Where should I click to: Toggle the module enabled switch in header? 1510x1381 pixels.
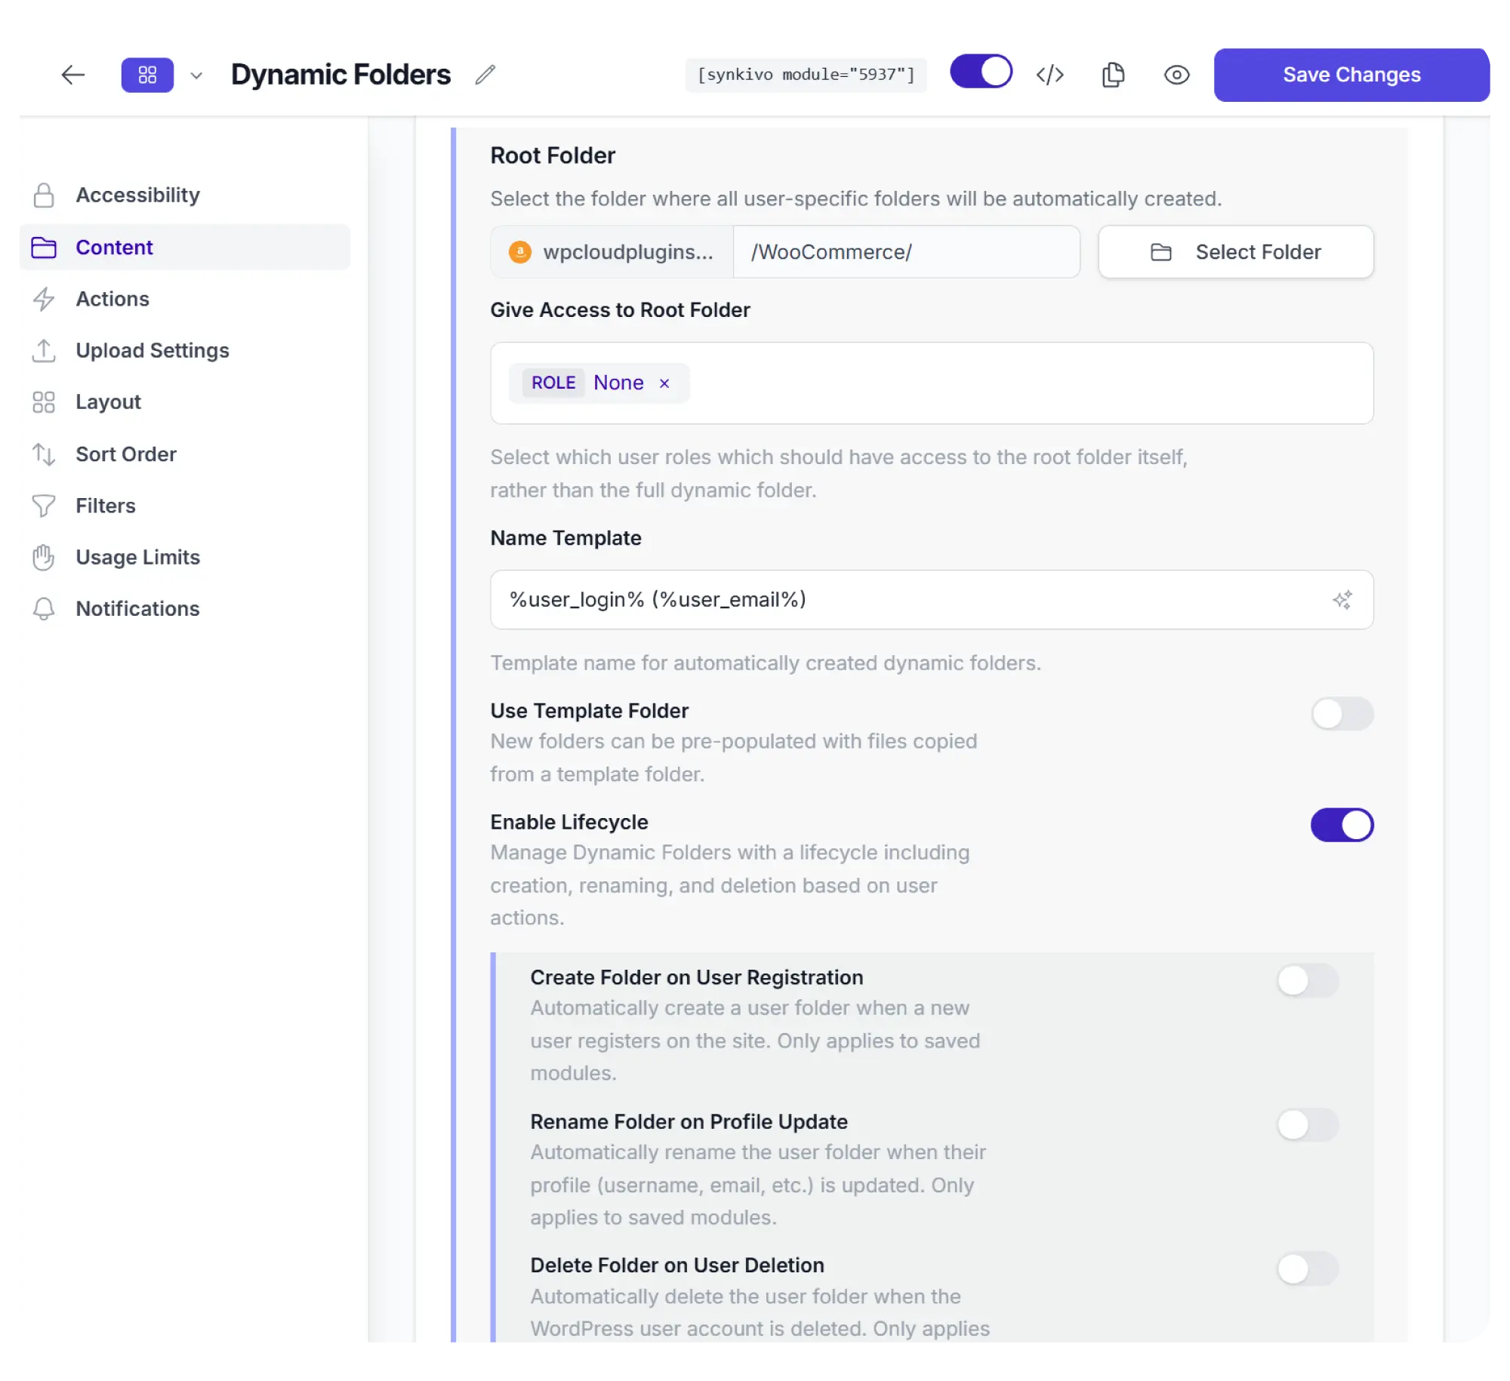click(x=981, y=72)
